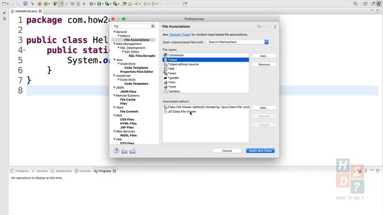The image size is (383, 215).
Task: Clear the preferences filter text icon
Action: tap(153, 26)
